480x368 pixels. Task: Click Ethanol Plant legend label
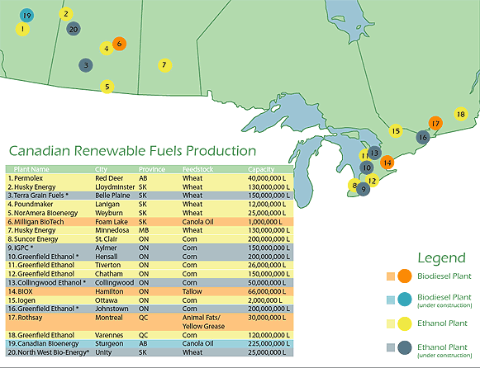point(442,323)
